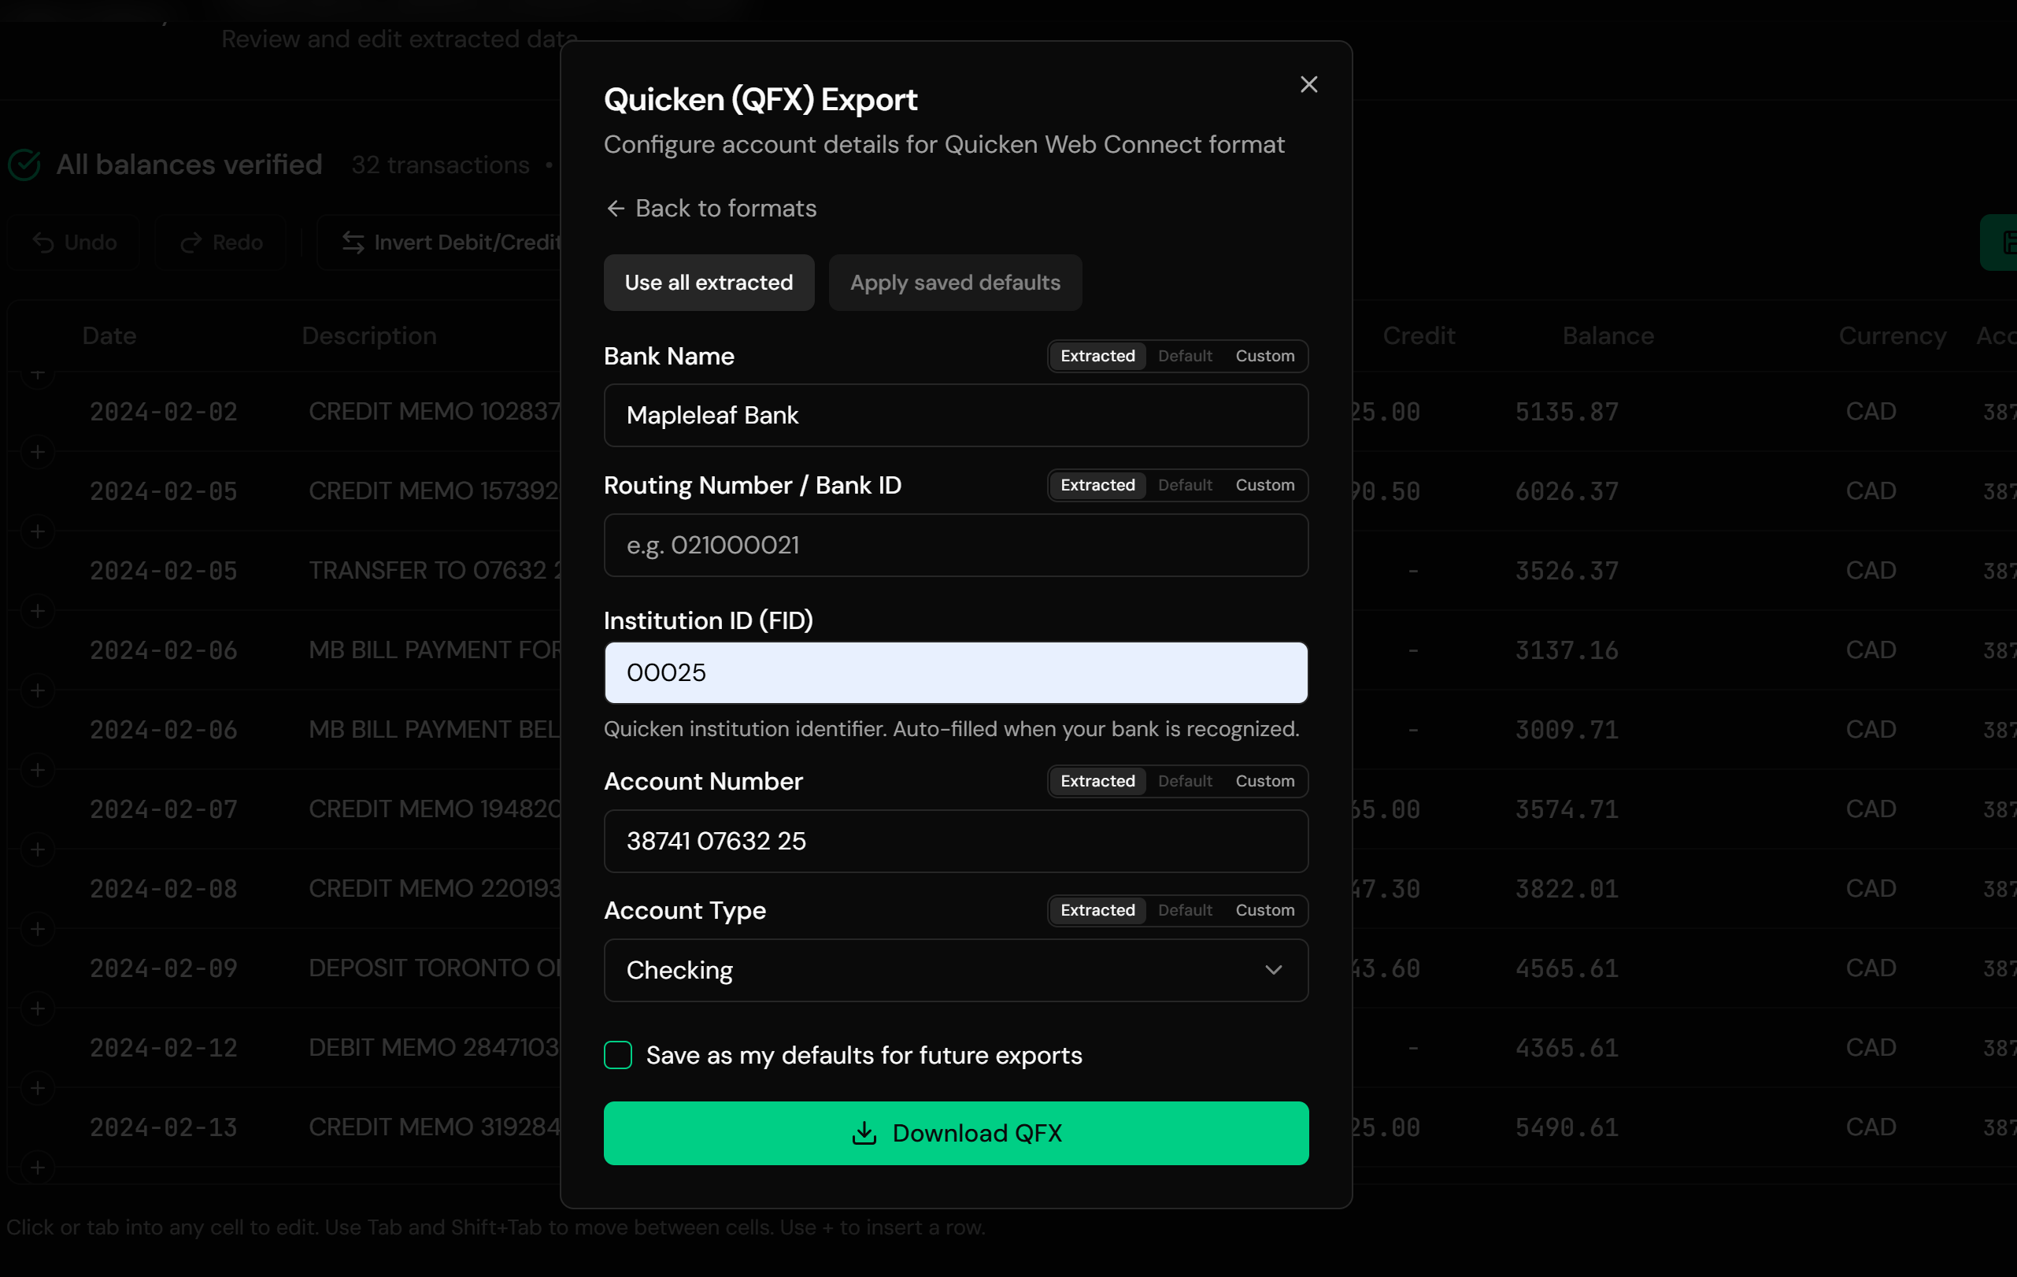
Task: Click the Balance column header
Action: tap(1608, 336)
